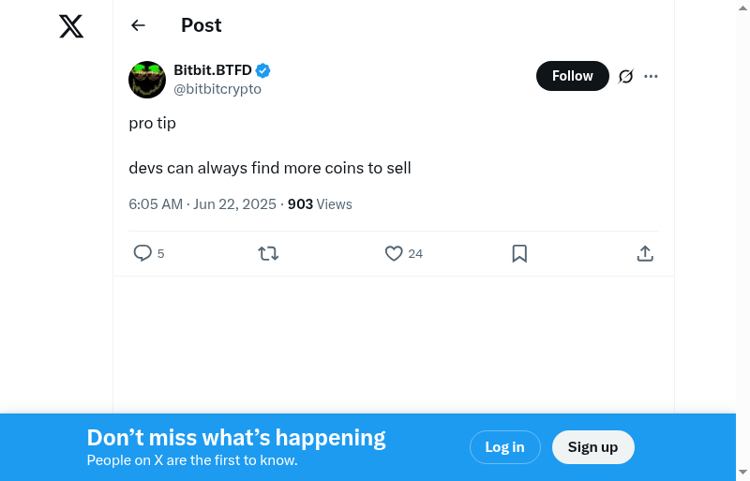Click the 903 Views count
This screenshot has width=750, height=481.
[x=320, y=203]
